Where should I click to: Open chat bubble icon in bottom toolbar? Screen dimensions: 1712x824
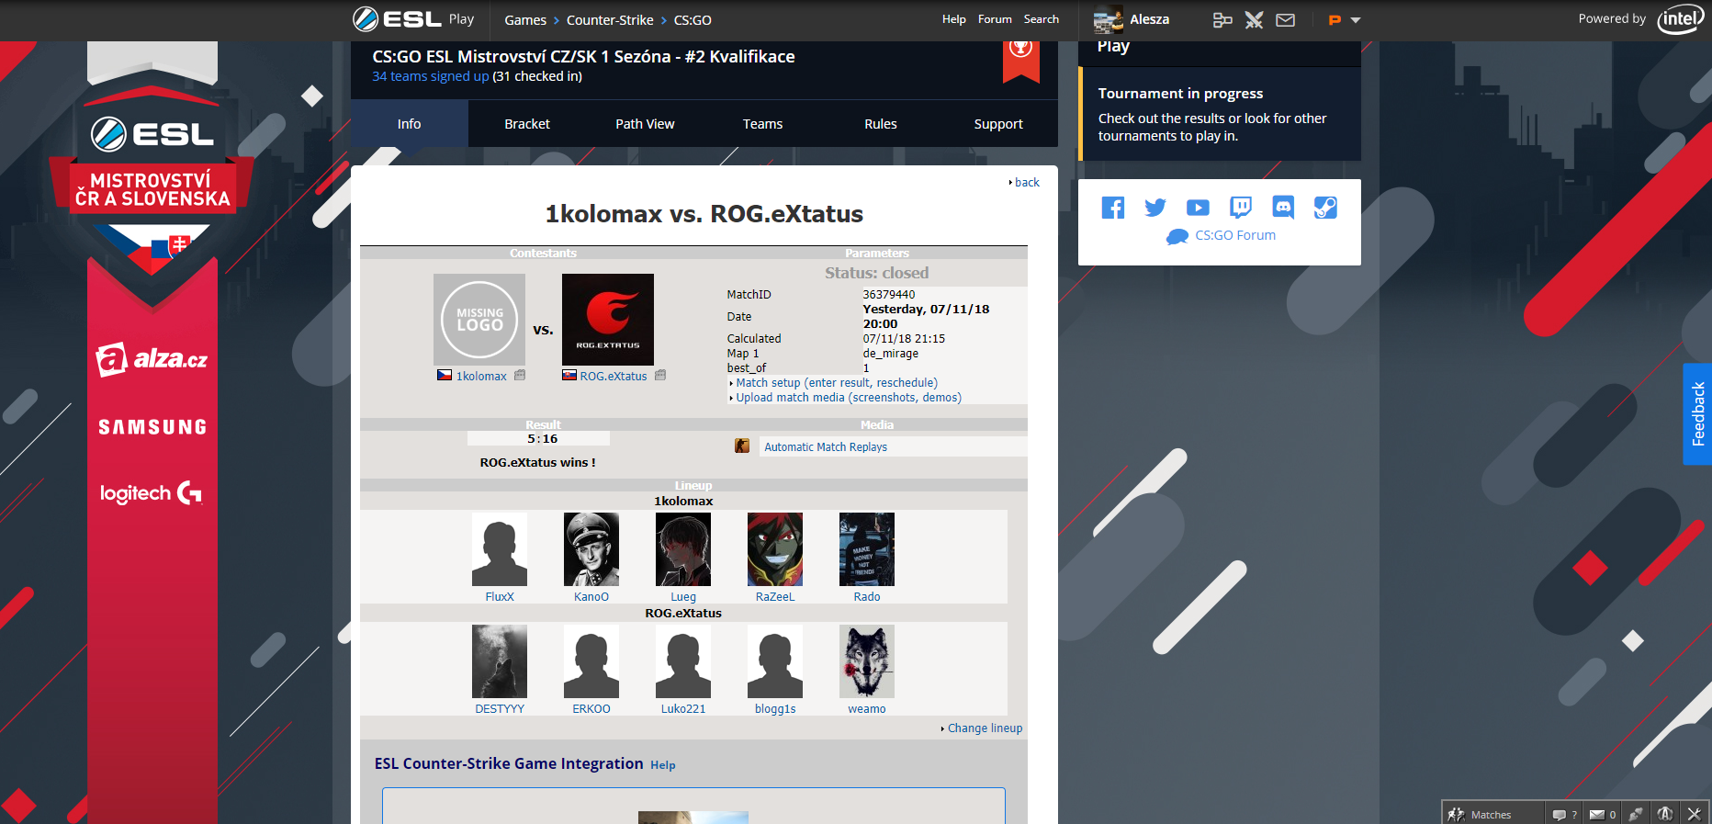(1560, 814)
